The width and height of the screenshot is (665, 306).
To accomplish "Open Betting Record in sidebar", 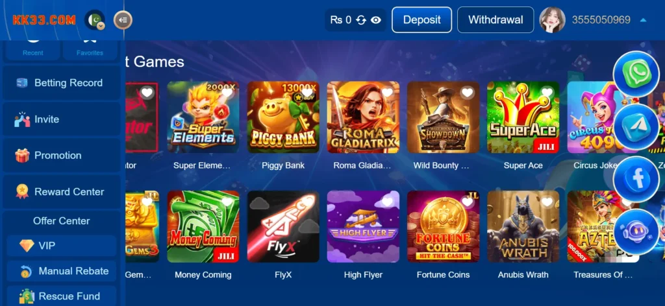I will (x=62, y=83).
